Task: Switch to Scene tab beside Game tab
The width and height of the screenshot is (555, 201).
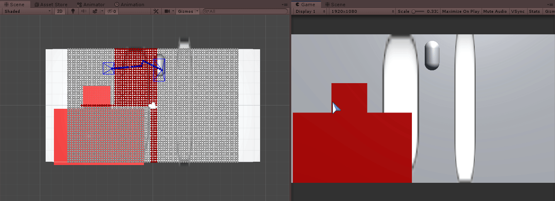Action: [335, 5]
